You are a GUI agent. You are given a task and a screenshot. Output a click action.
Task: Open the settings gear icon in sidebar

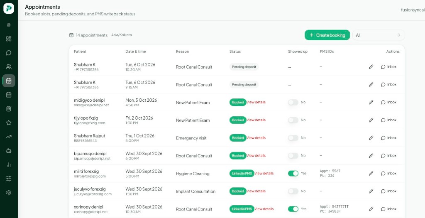pos(9,193)
